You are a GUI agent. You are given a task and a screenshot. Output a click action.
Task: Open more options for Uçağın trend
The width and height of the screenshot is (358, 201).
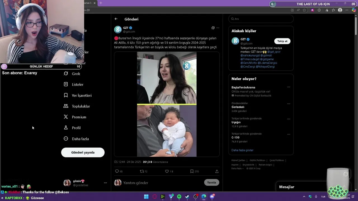tap(289, 119)
